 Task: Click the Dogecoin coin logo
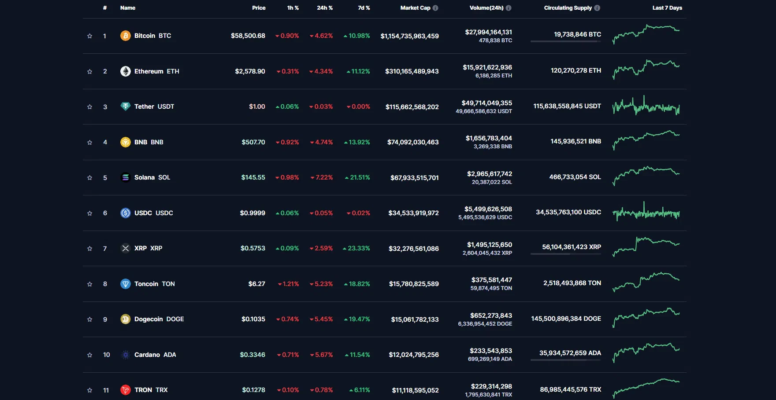[126, 319]
